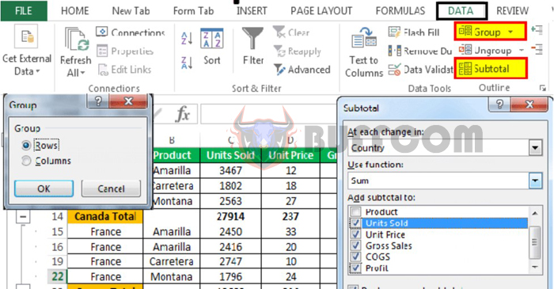Switch to the FORMULAS tab
The width and height of the screenshot is (554, 289).
pyautogui.click(x=400, y=11)
